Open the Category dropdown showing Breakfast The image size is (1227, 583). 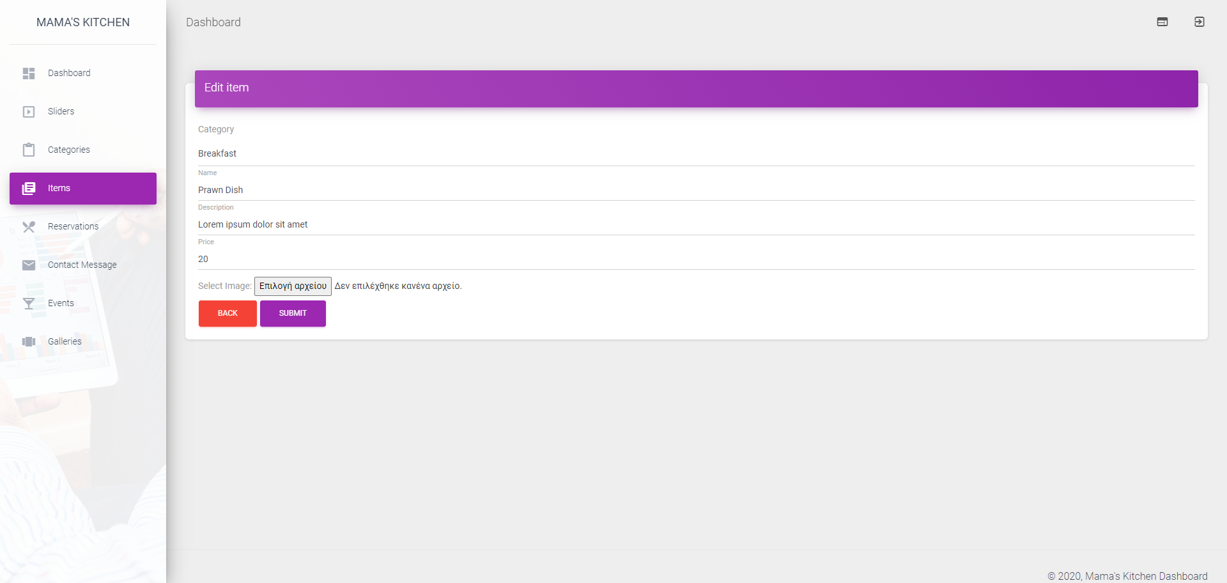tap(697, 154)
